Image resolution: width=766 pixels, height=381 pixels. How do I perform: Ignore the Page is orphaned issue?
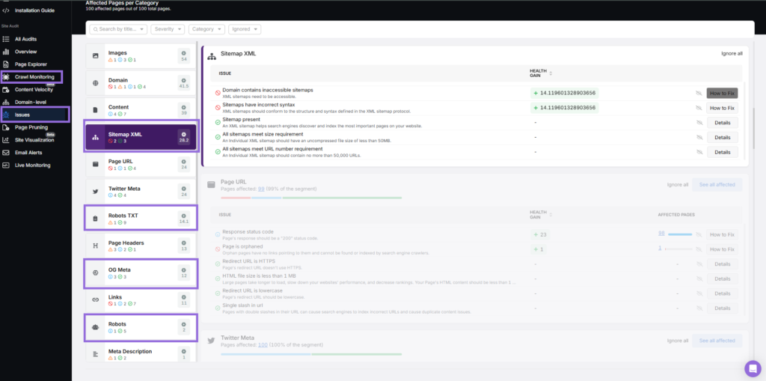pyautogui.click(x=699, y=249)
